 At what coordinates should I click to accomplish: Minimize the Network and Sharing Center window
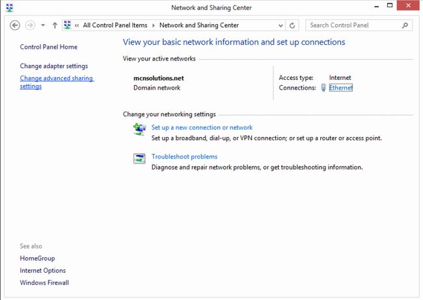click(x=377, y=6)
